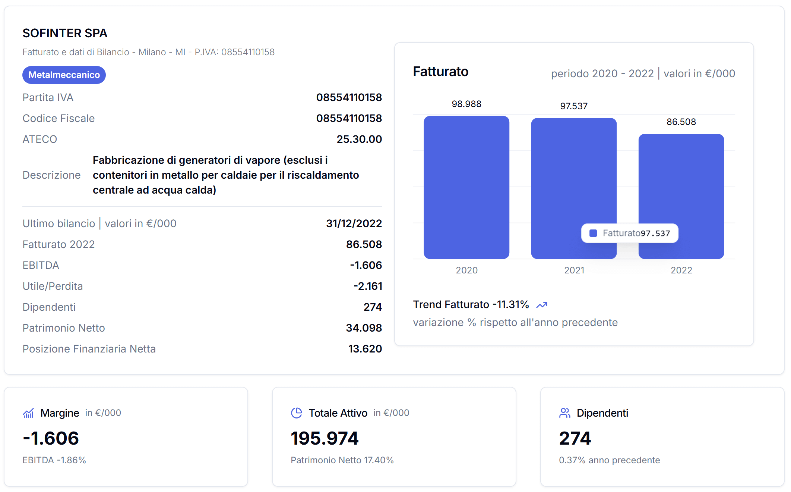The image size is (791, 492).
Task: Click the 98.988 label above the 2020 bar
Action: coord(466,104)
